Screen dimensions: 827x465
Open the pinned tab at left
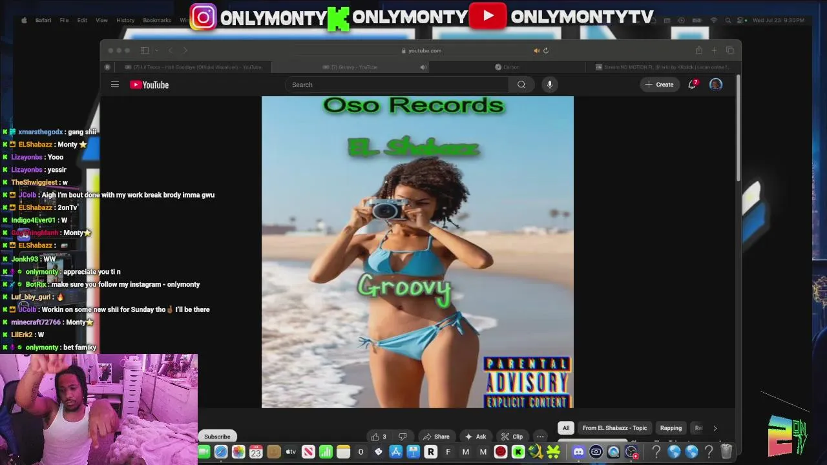(x=107, y=67)
